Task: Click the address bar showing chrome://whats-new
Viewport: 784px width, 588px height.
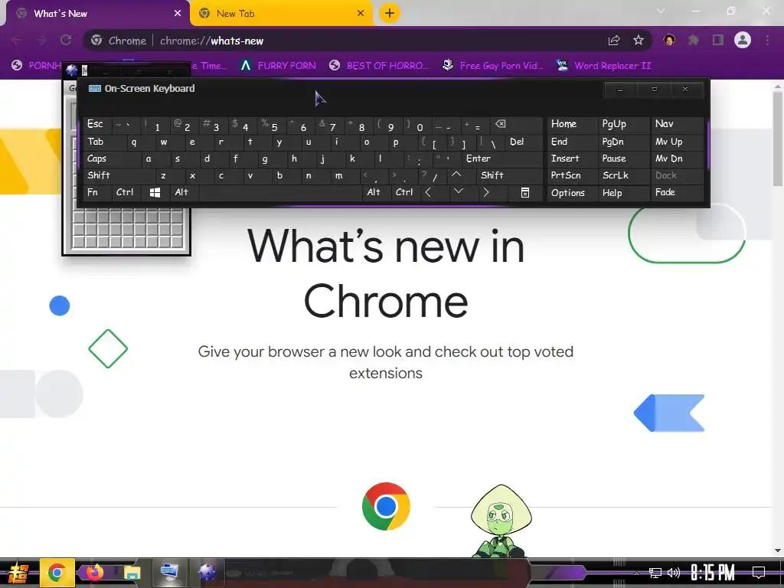Action: 367,41
